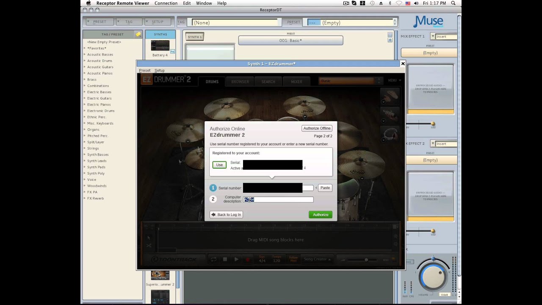Screen dimensions: 542x305
Task: Click the volume speaker menu bar icon
Action: tap(417, 3)
